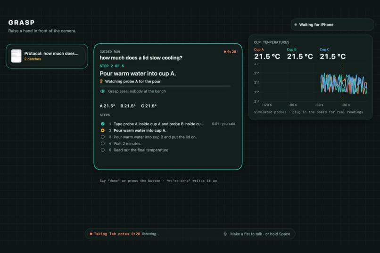The height and width of the screenshot is (253, 380).
Task: Click the Cup C legend label
Action: [x=324, y=49]
